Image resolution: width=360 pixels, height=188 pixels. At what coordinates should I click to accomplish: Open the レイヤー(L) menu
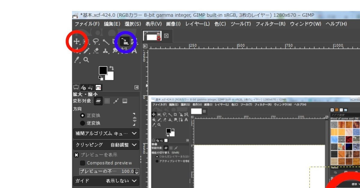click(197, 24)
